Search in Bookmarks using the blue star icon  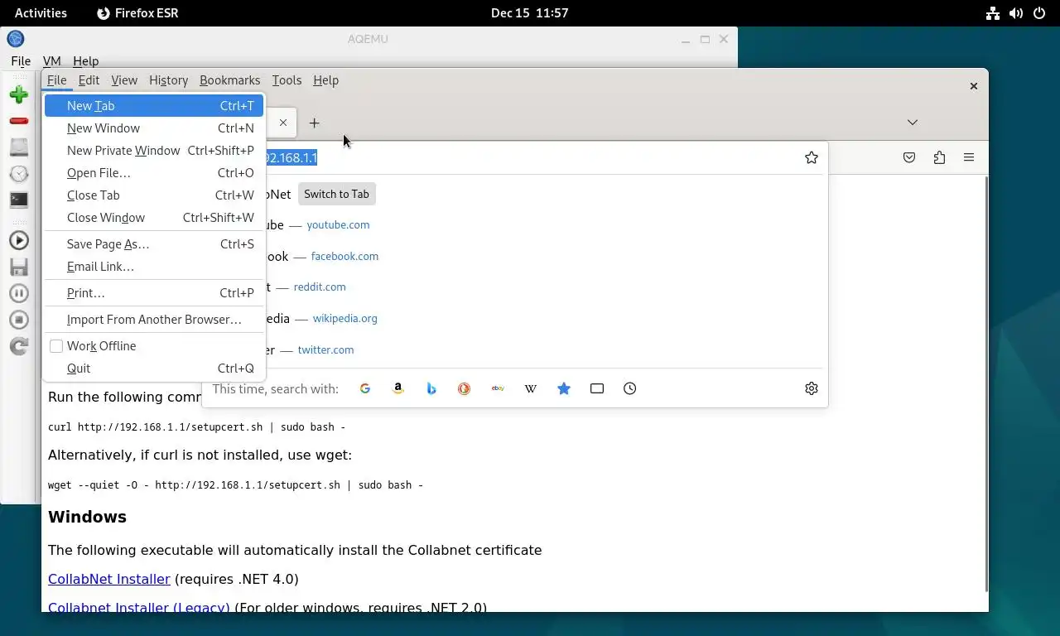564,388
